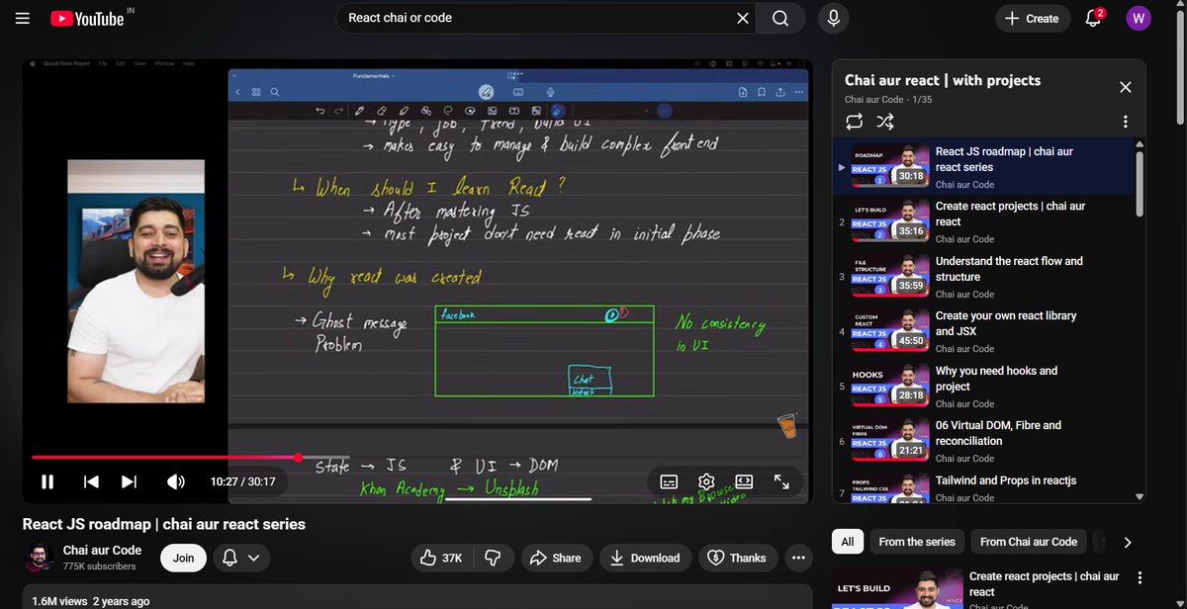Click the video title 'React JS roadmap | chai aur react series'
Screen dimensions: 1187x609
point(164,524)
